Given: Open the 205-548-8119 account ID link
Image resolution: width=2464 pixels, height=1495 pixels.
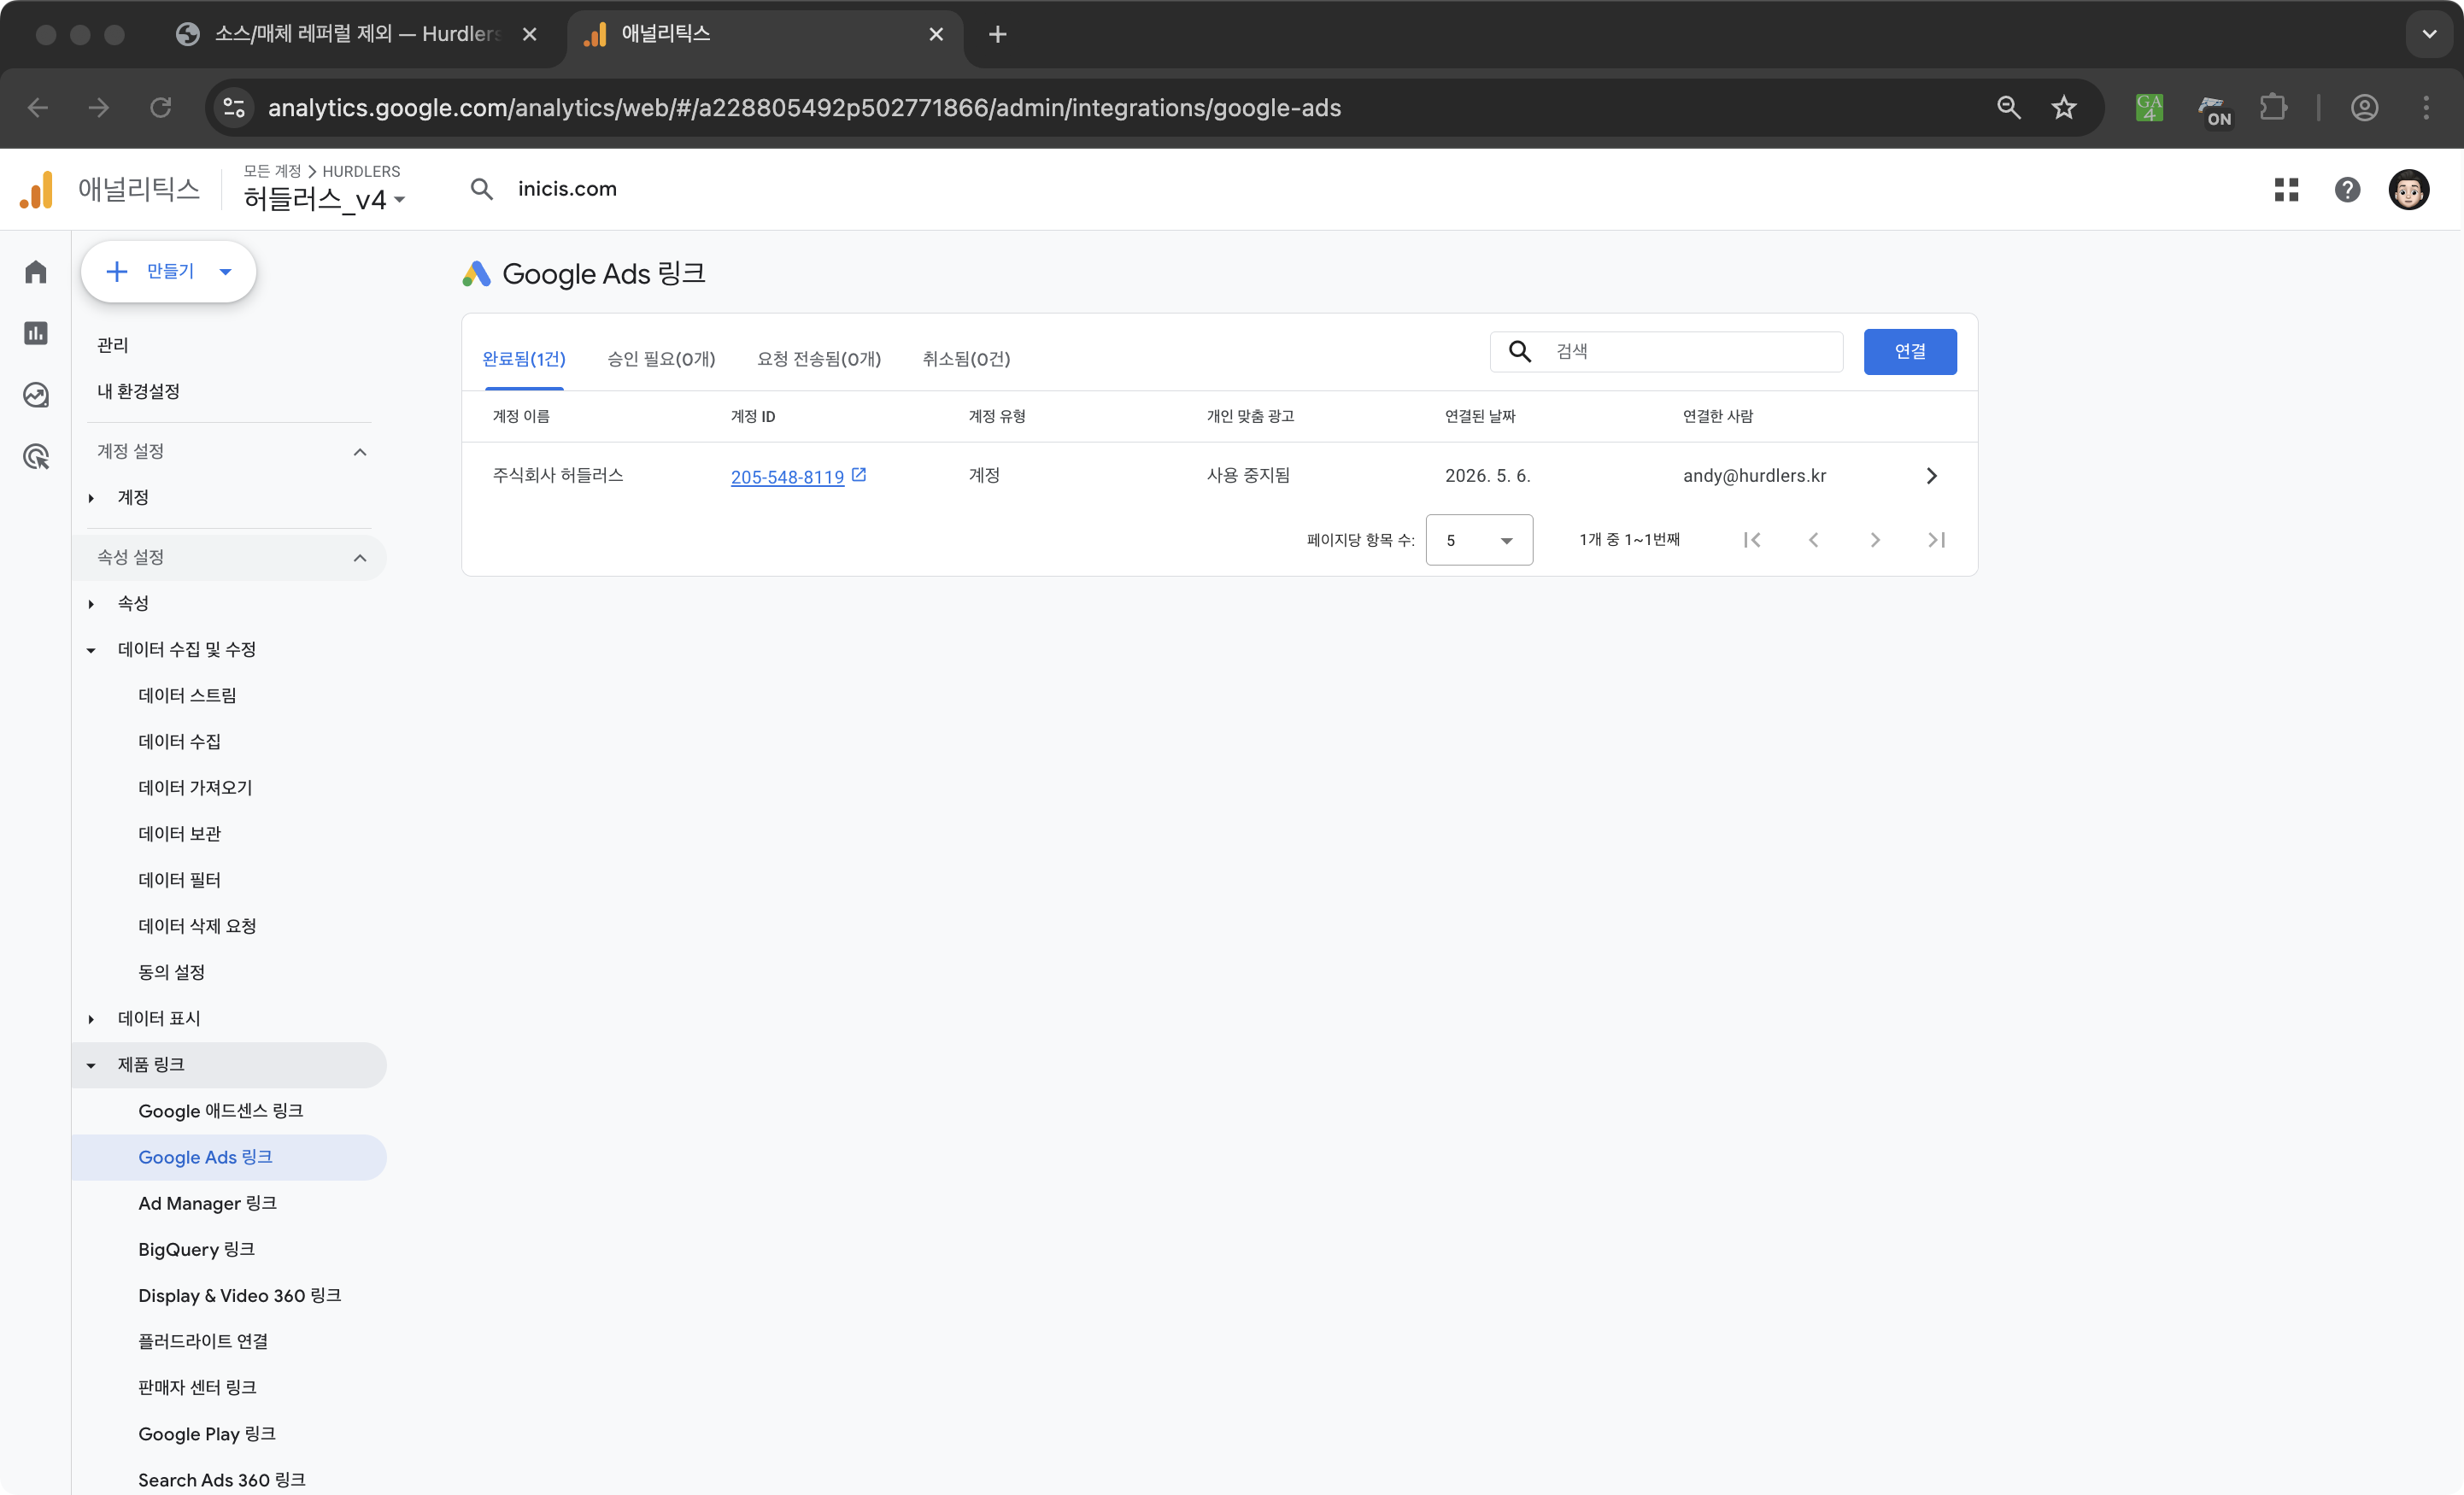Looking at the screenshot, I should (x=787, y=477).
